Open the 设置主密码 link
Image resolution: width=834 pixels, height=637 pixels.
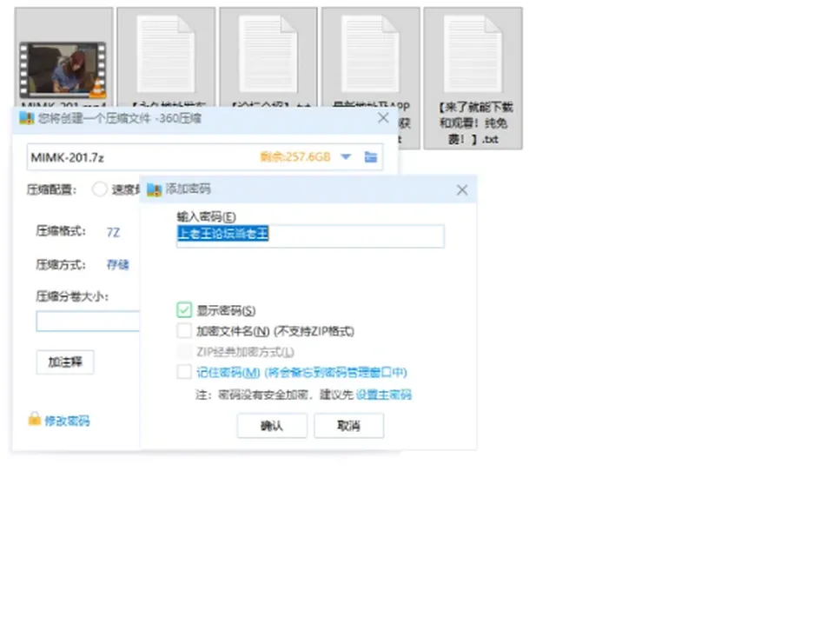[x=383, y=395]
